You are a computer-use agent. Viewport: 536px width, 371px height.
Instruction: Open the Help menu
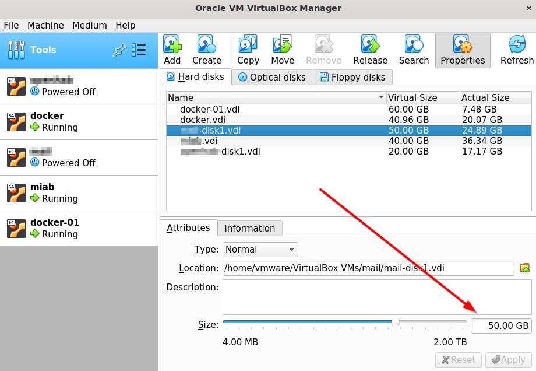pyautogui.click(x=125, y=25)
